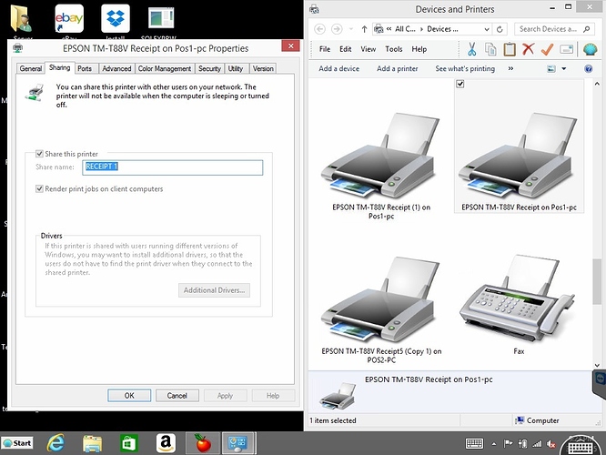Switch to the General tab
Viewport: 606px width, 455px height.
coord(31,68)
